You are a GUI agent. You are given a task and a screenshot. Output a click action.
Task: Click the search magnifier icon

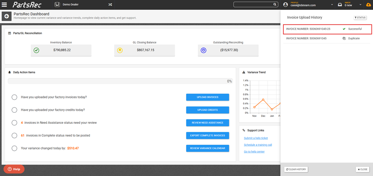275,5
